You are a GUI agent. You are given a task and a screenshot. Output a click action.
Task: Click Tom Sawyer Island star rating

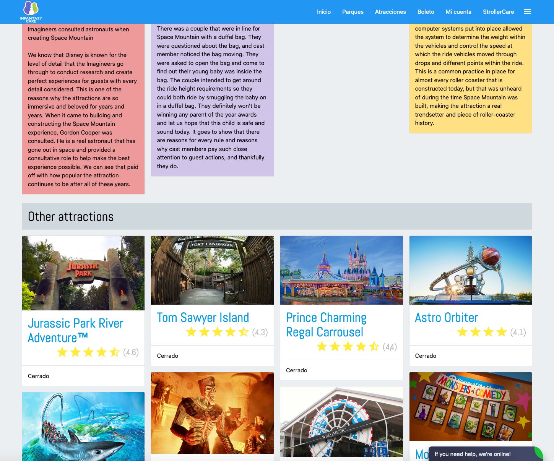[217, 332]
